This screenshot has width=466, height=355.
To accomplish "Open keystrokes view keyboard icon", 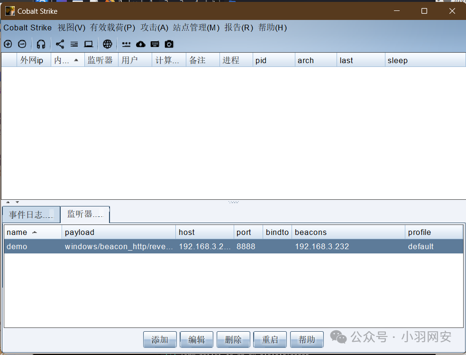I will pyautogui.click(x=155, y=44).
